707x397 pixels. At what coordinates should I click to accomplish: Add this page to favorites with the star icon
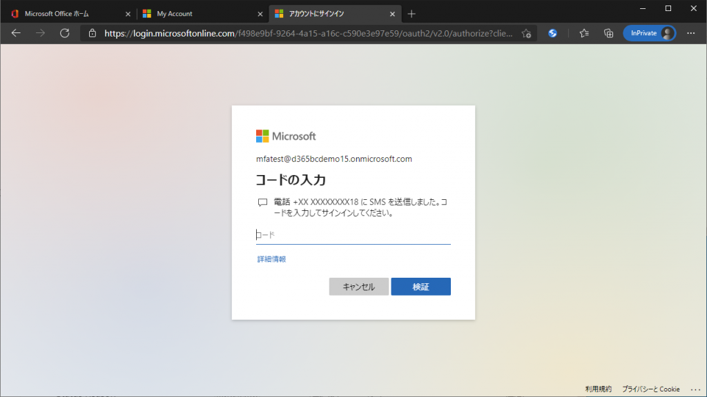coord(526,33)
